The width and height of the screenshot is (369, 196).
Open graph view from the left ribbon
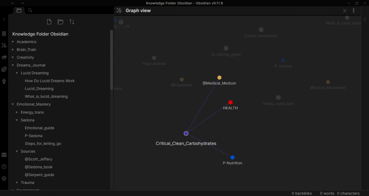(4, 46)
